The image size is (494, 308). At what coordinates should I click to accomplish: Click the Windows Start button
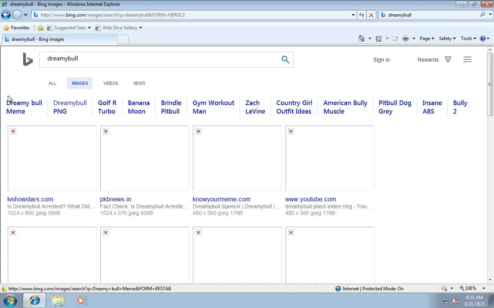tap(10, 300)
